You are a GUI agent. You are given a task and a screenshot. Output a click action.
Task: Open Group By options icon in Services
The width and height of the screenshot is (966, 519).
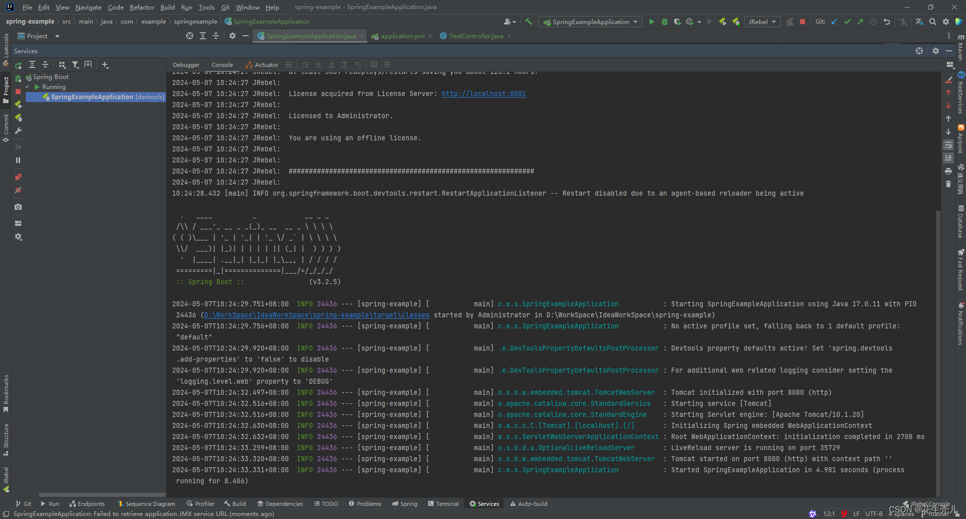62,64
